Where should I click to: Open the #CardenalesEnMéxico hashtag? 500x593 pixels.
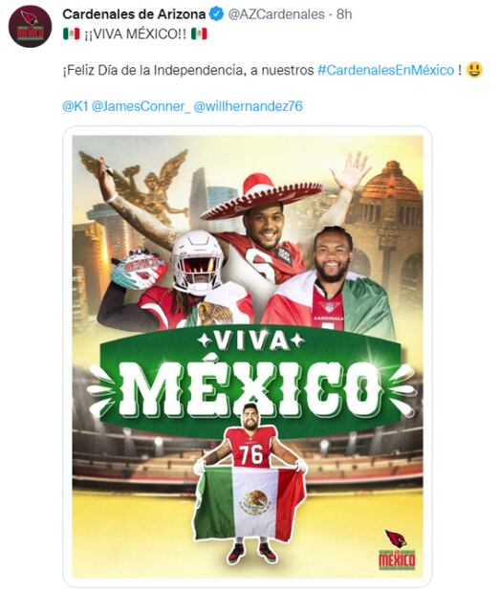[386, 70]
